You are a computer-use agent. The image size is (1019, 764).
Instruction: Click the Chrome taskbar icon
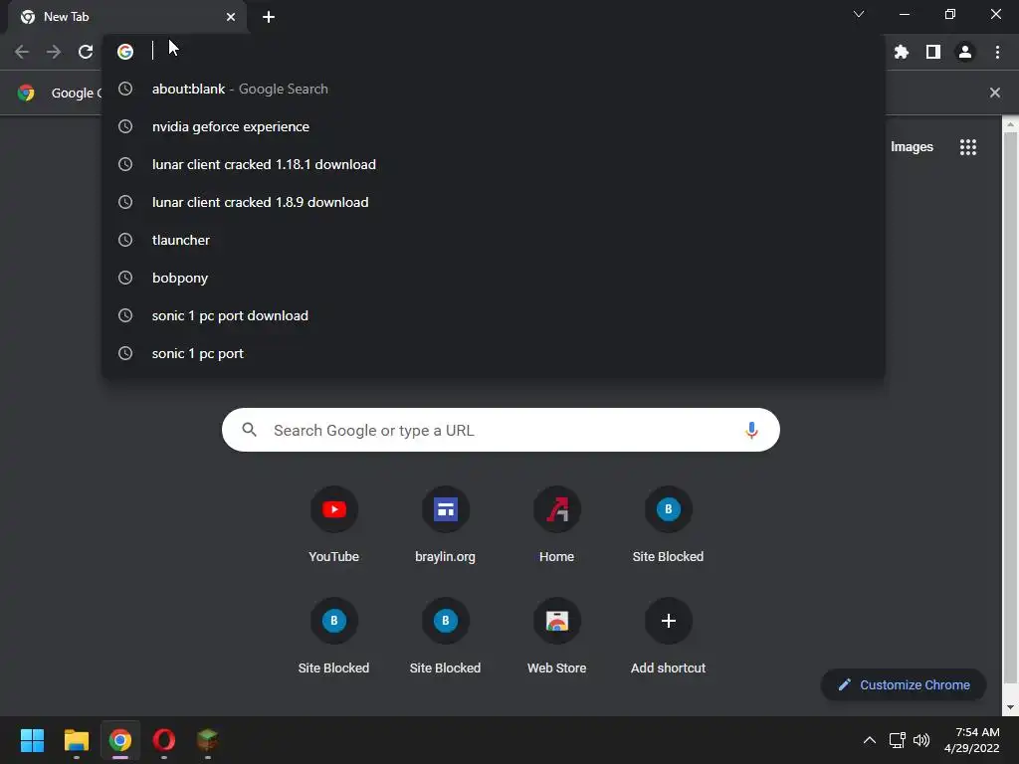tap(120, 740)
